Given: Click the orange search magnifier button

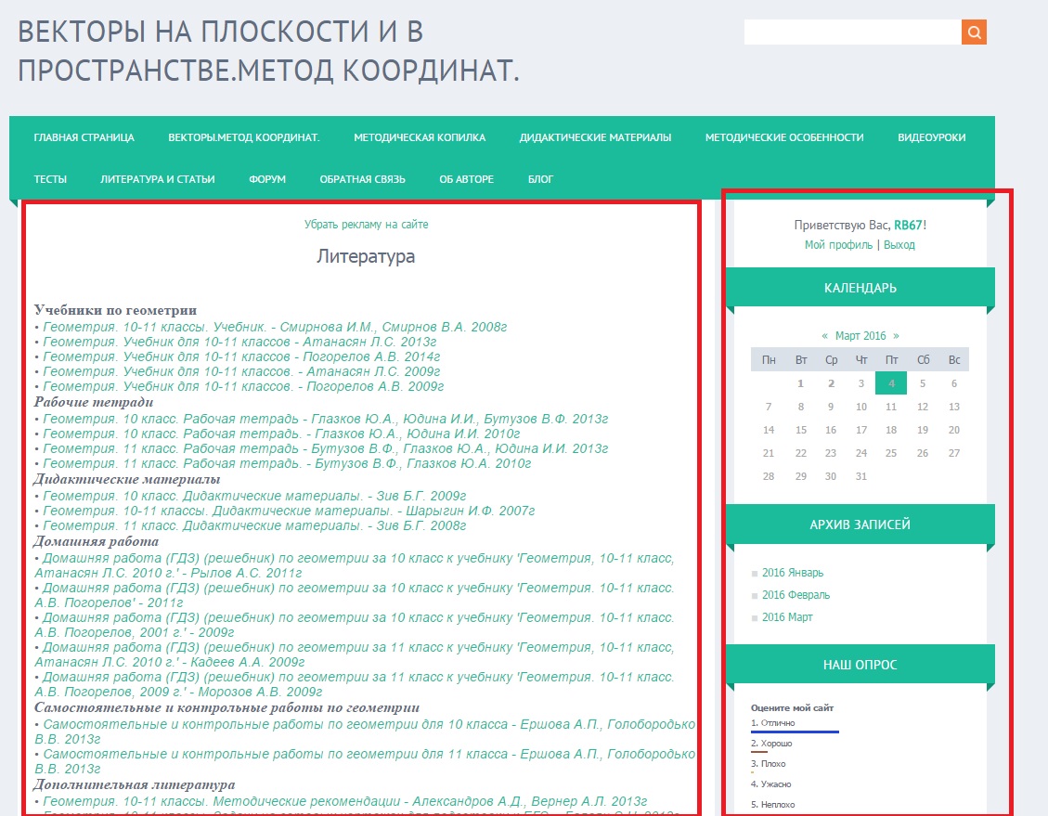Looking at the screenshot, I should pos(974,32).
